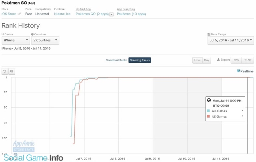Export the data as XLSX
Image resolution: width=256 pixels, height=162 pixels.
248,60
